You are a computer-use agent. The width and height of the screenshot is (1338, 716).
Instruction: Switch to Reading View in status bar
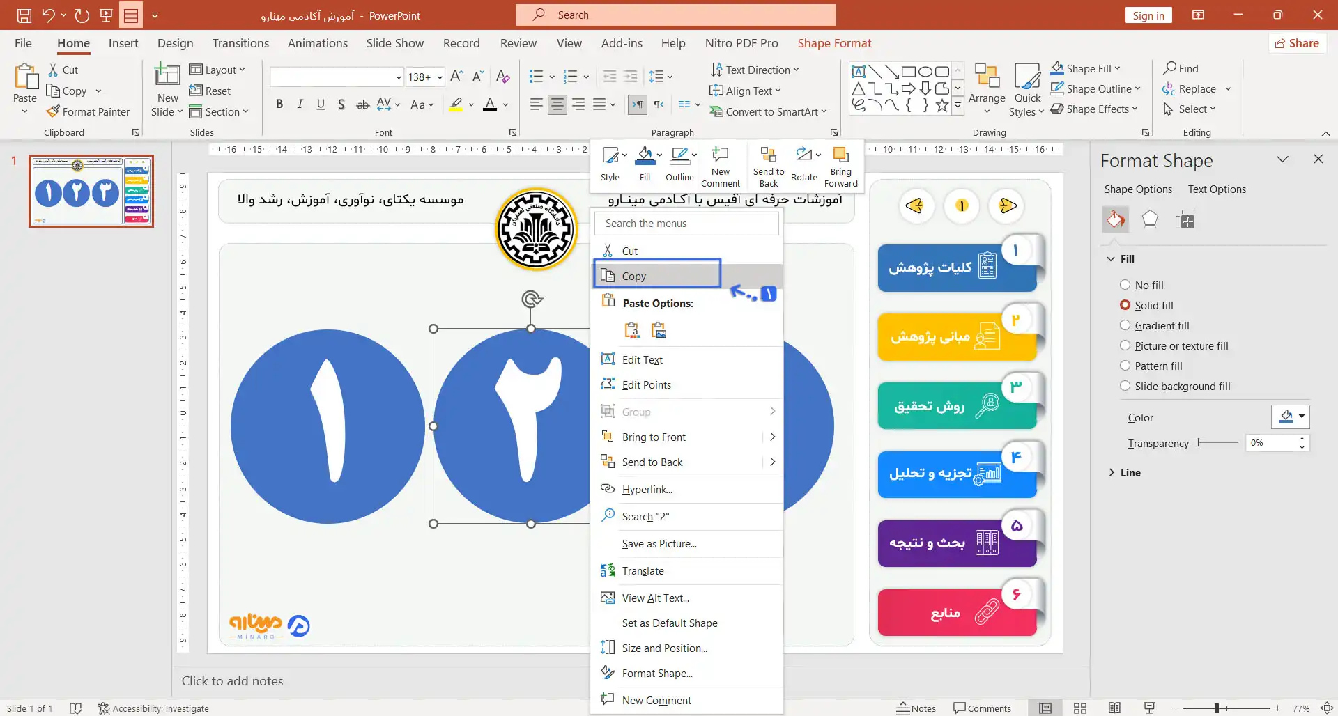pyautogui.click(x=1115, y=708)
